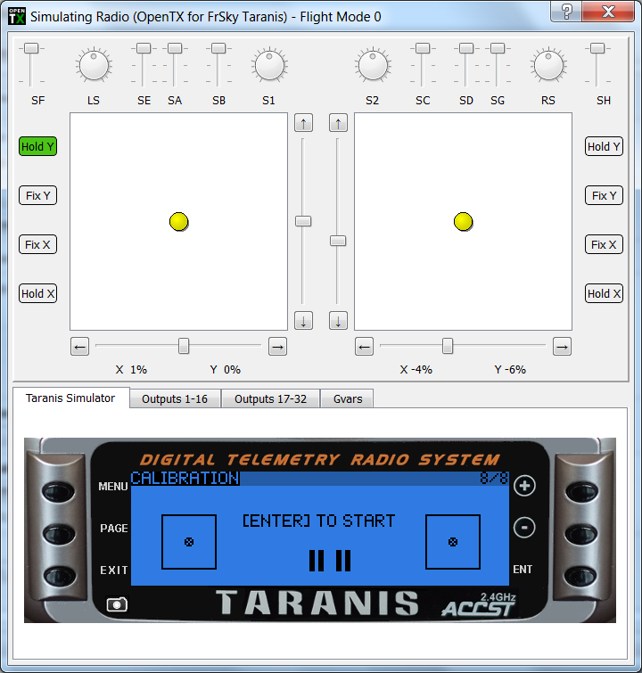This screenshot has width=642, height=673.
Task: Toggle right stick Fix Y
Action: coord(604,195)
